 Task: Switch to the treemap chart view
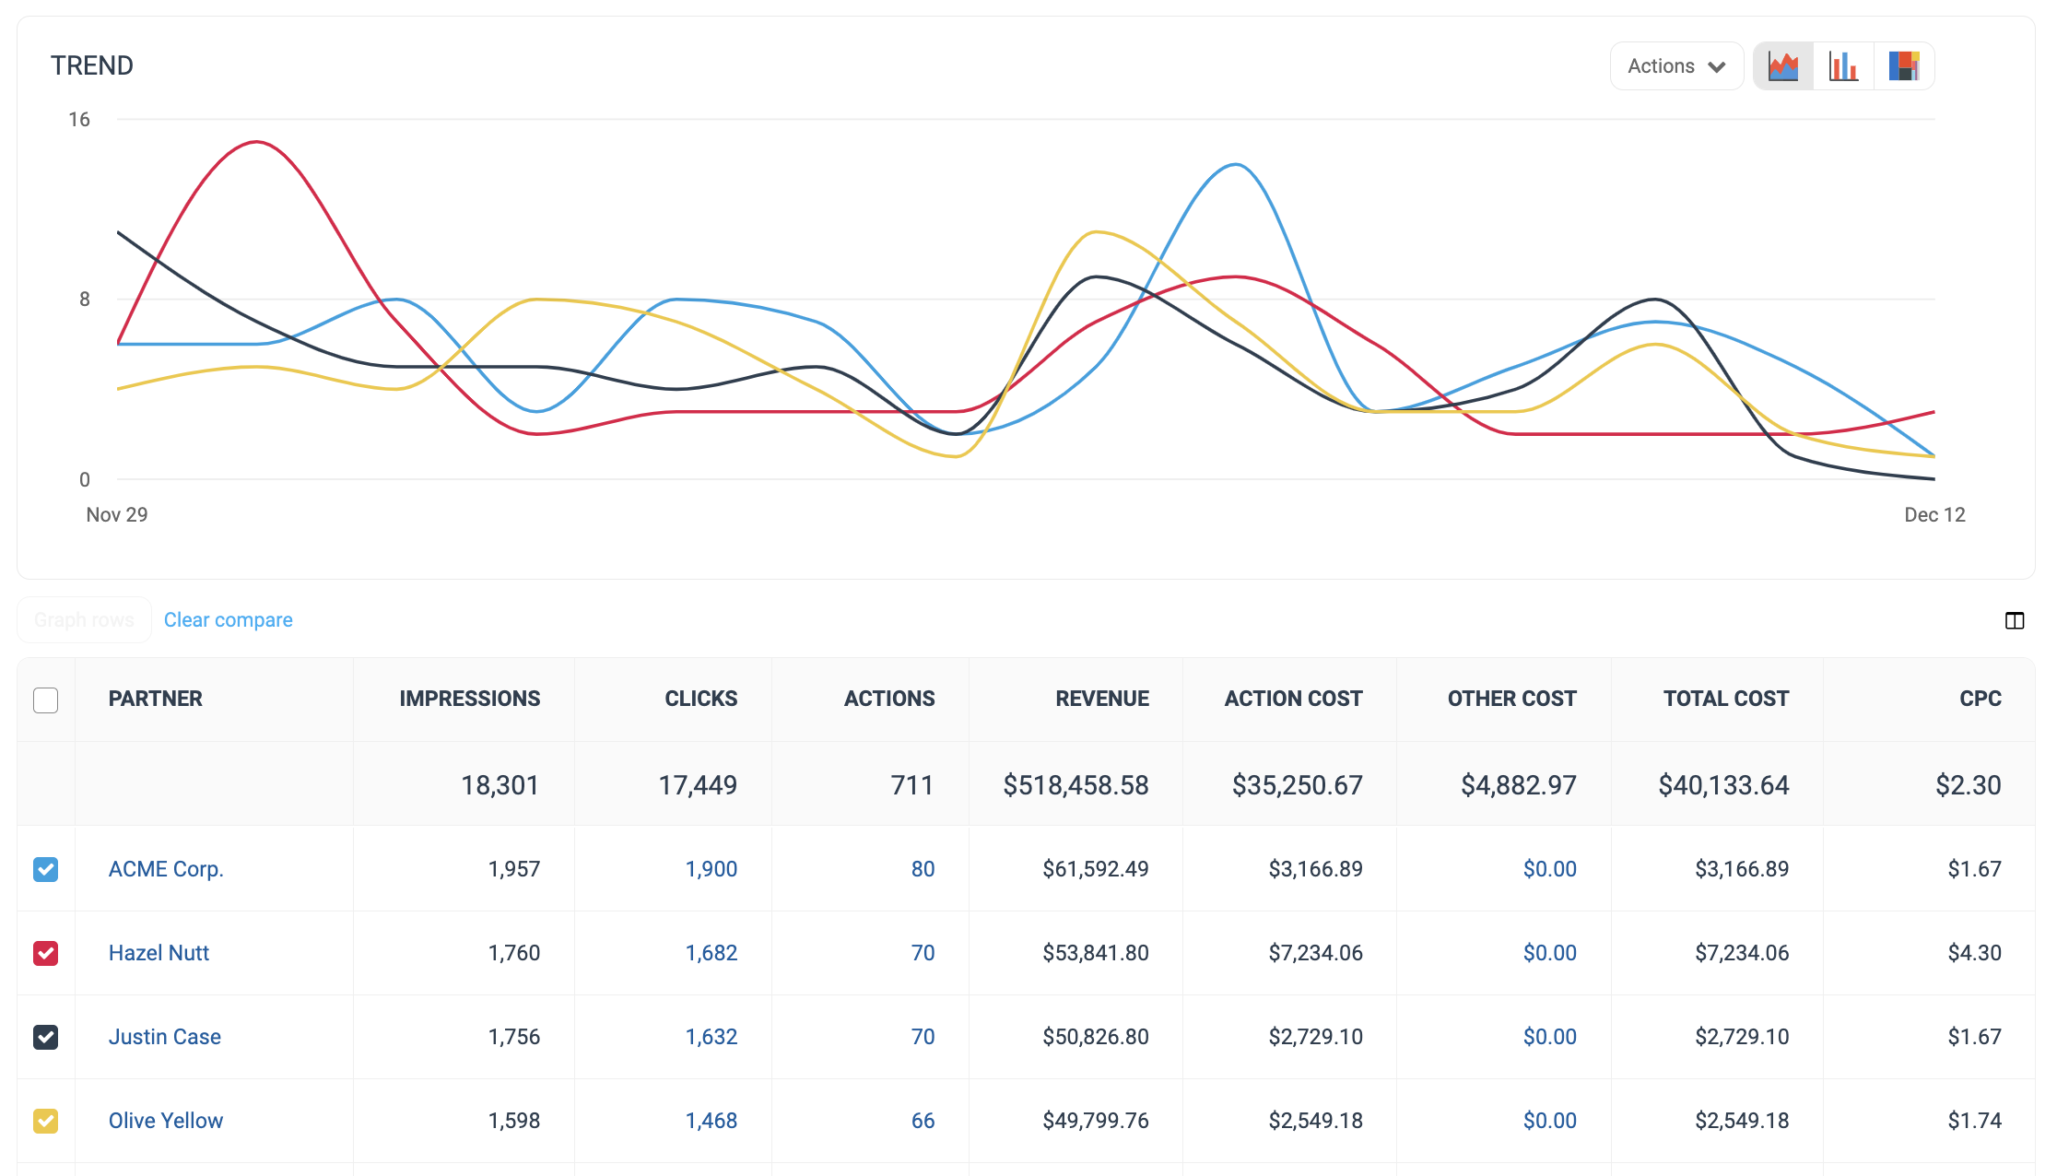click(x=1903, y=66)
